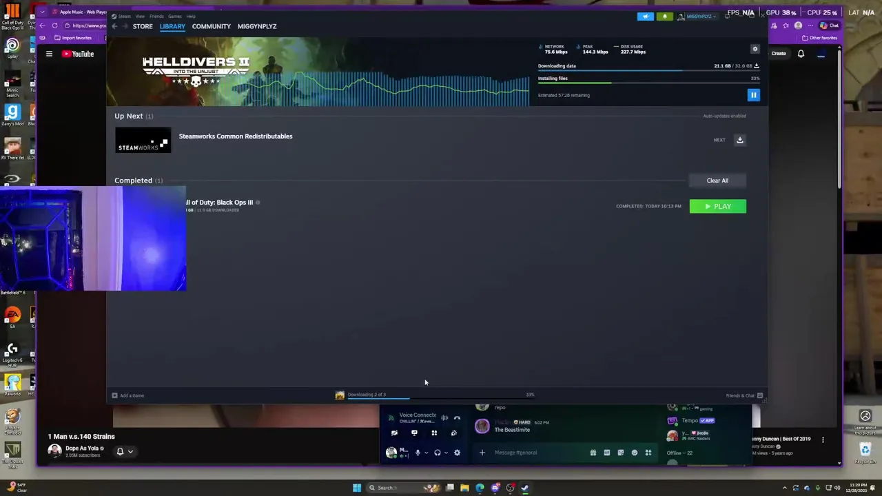The image size is (882, 496).
Task: Open Discord apps icon in message bar
Action: coord(648,453)
